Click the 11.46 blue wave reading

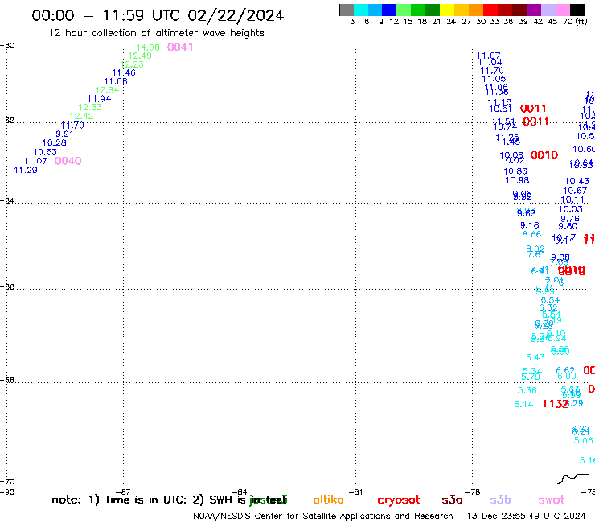(x=124, y=73)
